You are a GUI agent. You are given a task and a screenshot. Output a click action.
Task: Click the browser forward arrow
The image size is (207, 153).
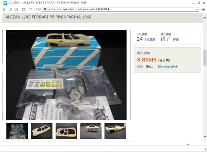(x=10, y=9)
